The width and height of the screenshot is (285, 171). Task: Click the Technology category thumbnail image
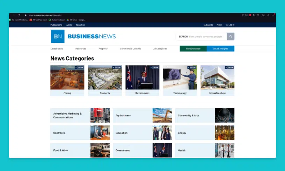pyautogui.click(x=180, y=78)
